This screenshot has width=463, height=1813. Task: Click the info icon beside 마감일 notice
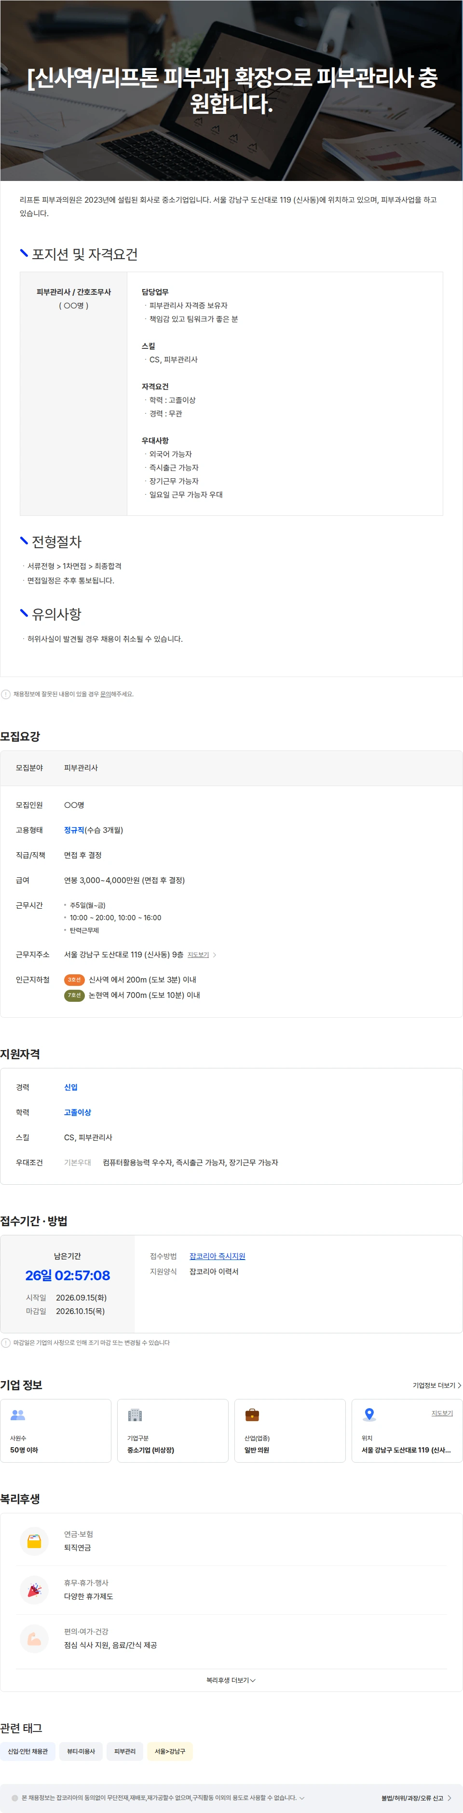[x=6, y=1343]
